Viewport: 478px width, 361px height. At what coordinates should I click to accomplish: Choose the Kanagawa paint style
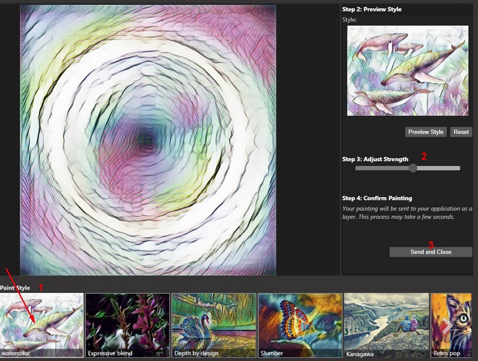coord(387,326)
